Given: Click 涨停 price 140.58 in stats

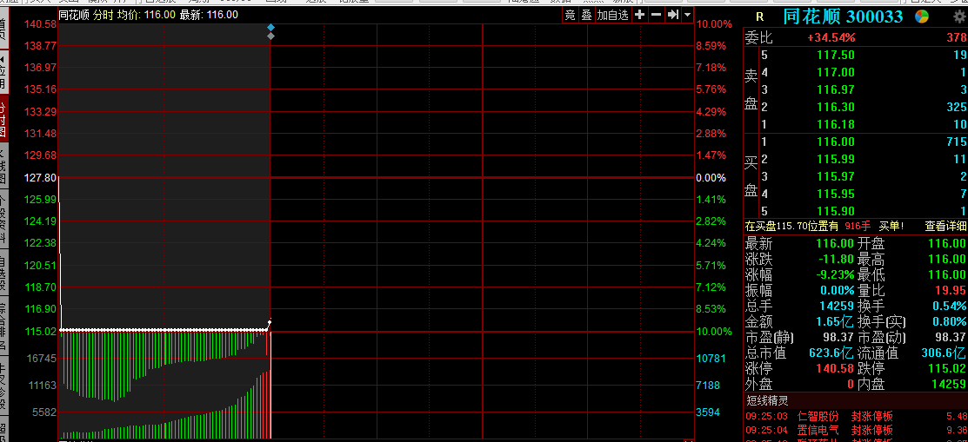Looking at the screenshot, I should (x=835, y=369).
